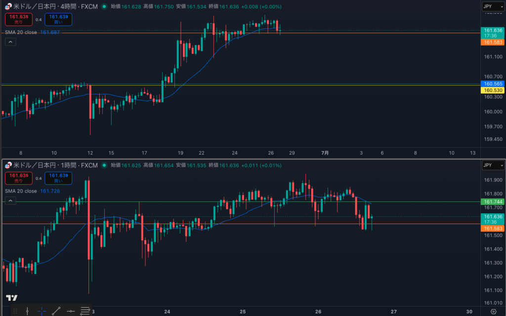The image size is (506, 316).
Task: Click orange 161.583 label on upper price axis
Action: point(493,42)
